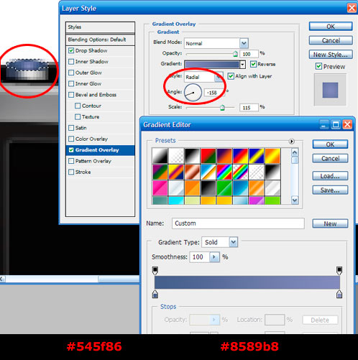Screen dimensions: 358x360
Task: Pick the rainbow spectrum gradient preset
Action: pos(224,172)
